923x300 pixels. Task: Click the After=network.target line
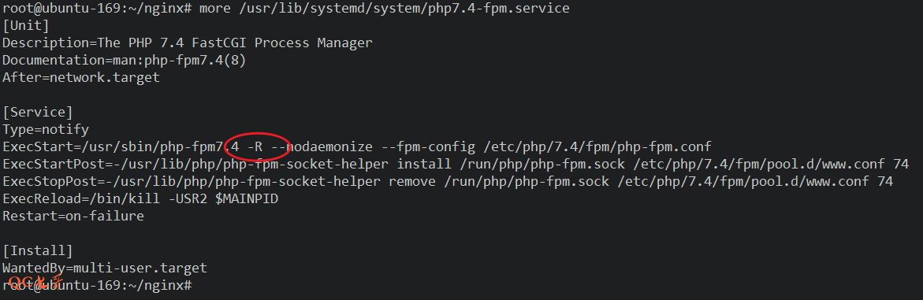pyautogui.click(x=81, y=78)
